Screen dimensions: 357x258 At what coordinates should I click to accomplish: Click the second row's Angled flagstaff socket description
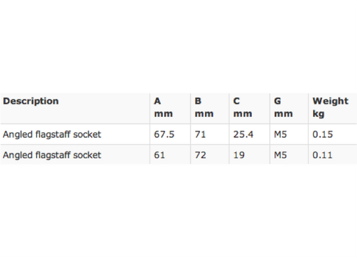click(x=52, y=155)
